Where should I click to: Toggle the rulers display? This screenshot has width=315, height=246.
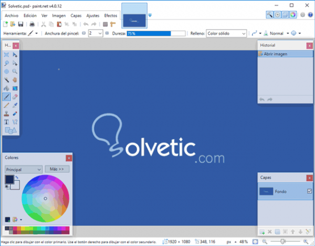[x=113, y=24]
